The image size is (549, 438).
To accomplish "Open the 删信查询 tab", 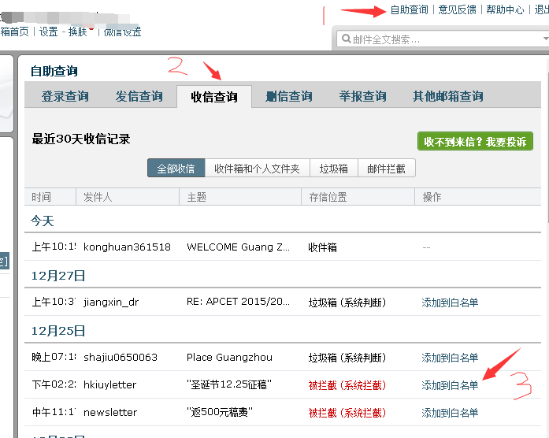I will [289, 96].
